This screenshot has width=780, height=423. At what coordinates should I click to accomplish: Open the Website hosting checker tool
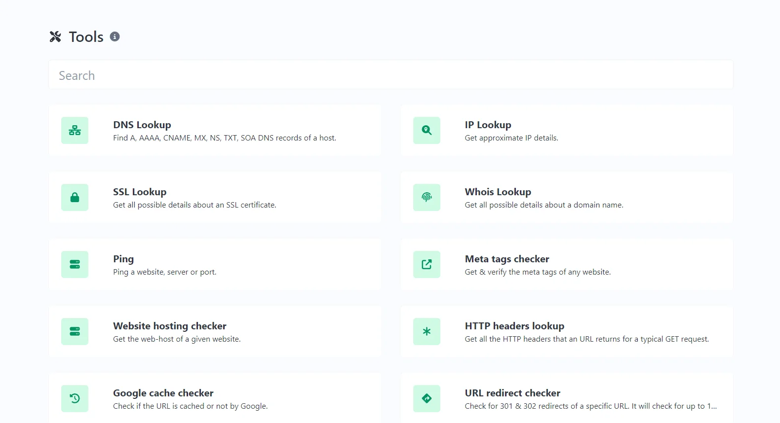click(x=215, y=331)
